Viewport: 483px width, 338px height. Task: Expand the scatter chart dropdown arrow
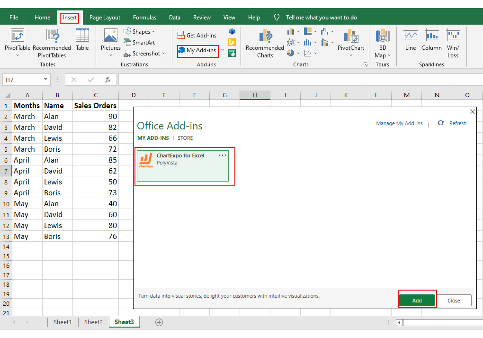click(x=315, y=54)
